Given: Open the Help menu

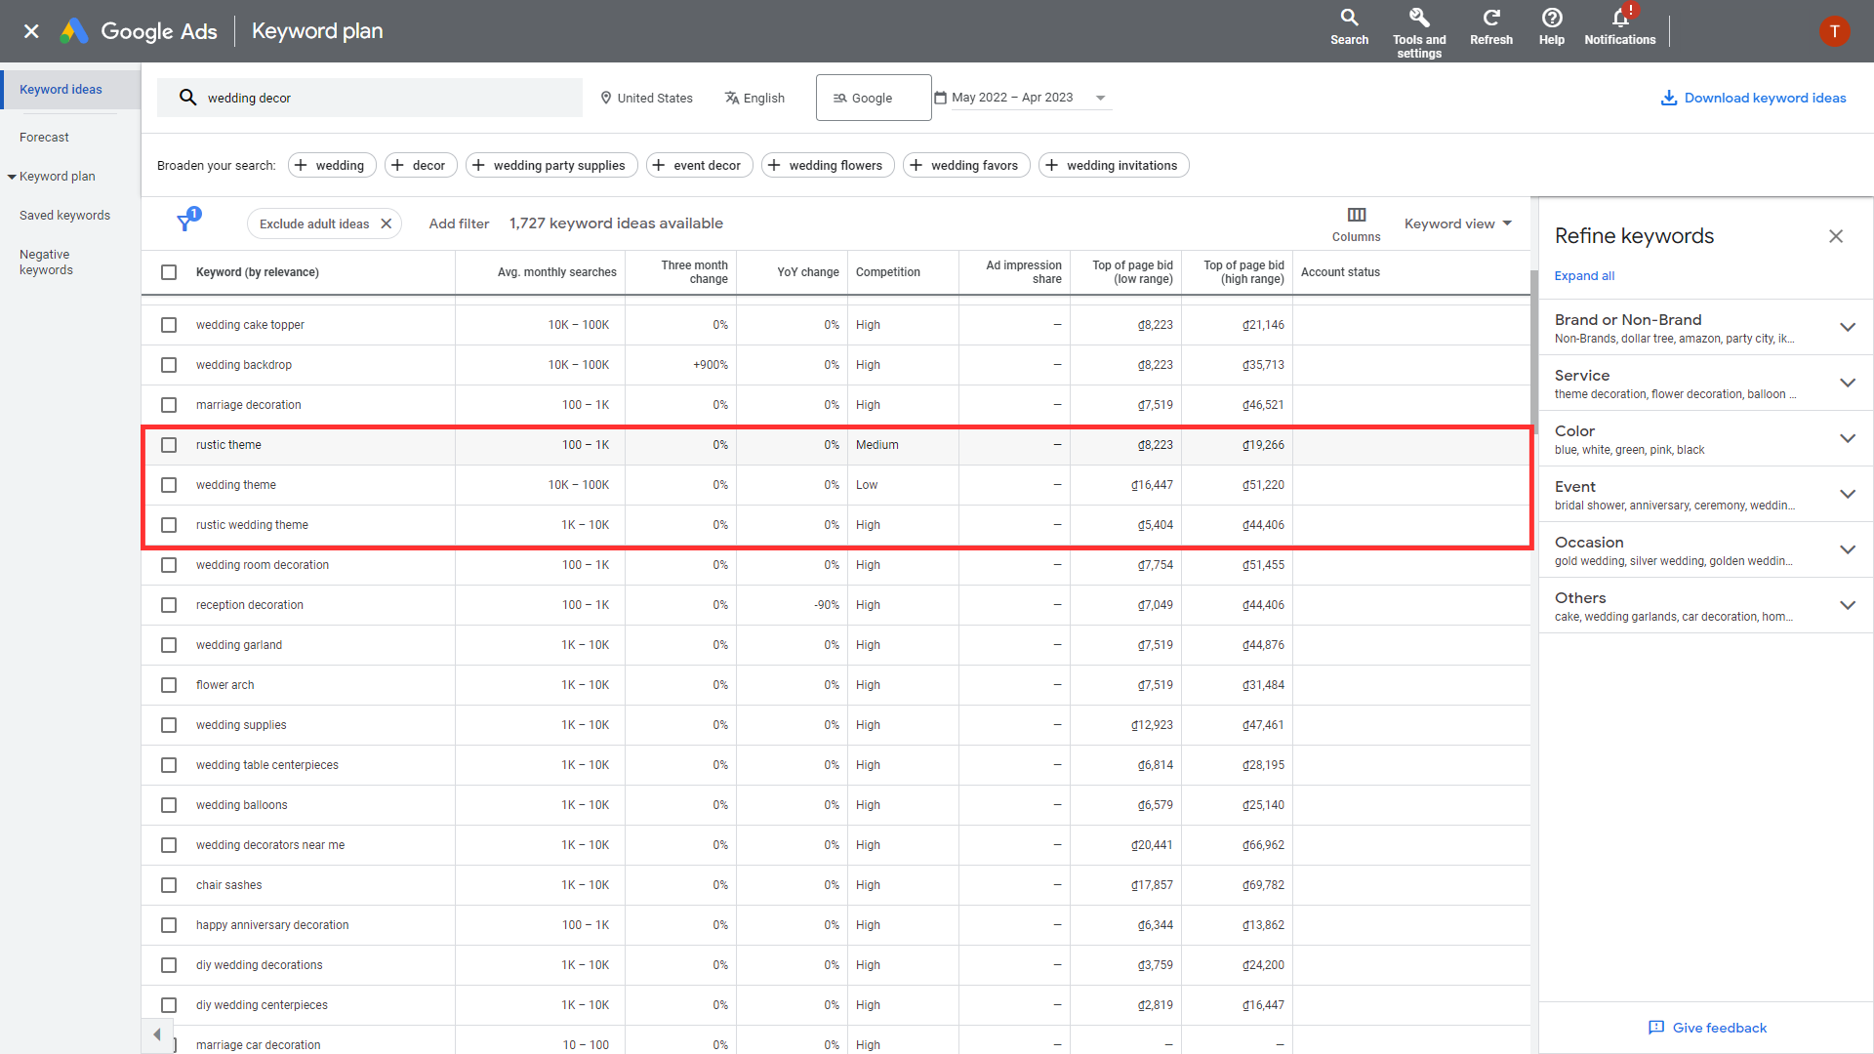Looking at the screenshot, I should [1552, 27].
